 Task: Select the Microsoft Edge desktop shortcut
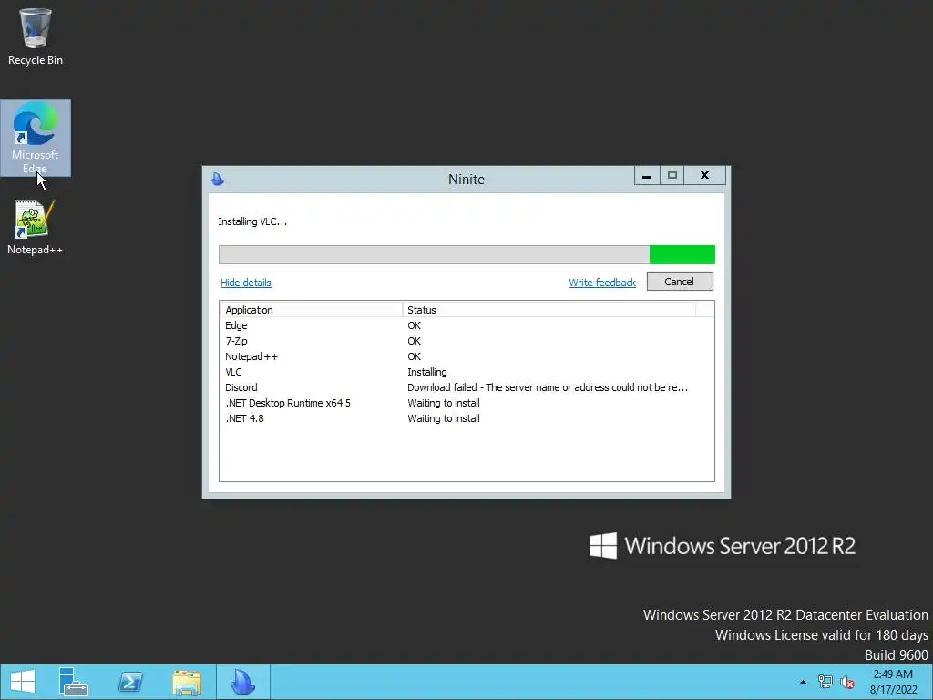click(x=36, y=138)
